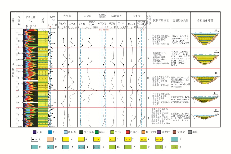This screenshot has width=231, height=154.
Task: Click the TOC (%) column header
Action: tap(52, 18)
